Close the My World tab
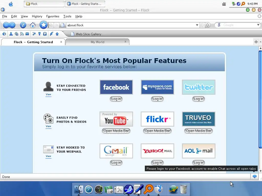Screen dimensions: 262x196 point(125,42)
